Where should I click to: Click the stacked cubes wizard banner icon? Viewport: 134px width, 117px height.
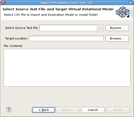point(123,12)
